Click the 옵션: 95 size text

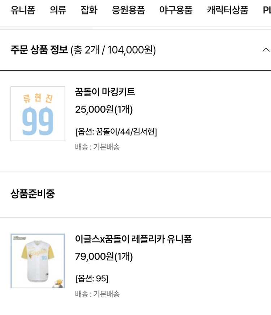coord(92,279)
